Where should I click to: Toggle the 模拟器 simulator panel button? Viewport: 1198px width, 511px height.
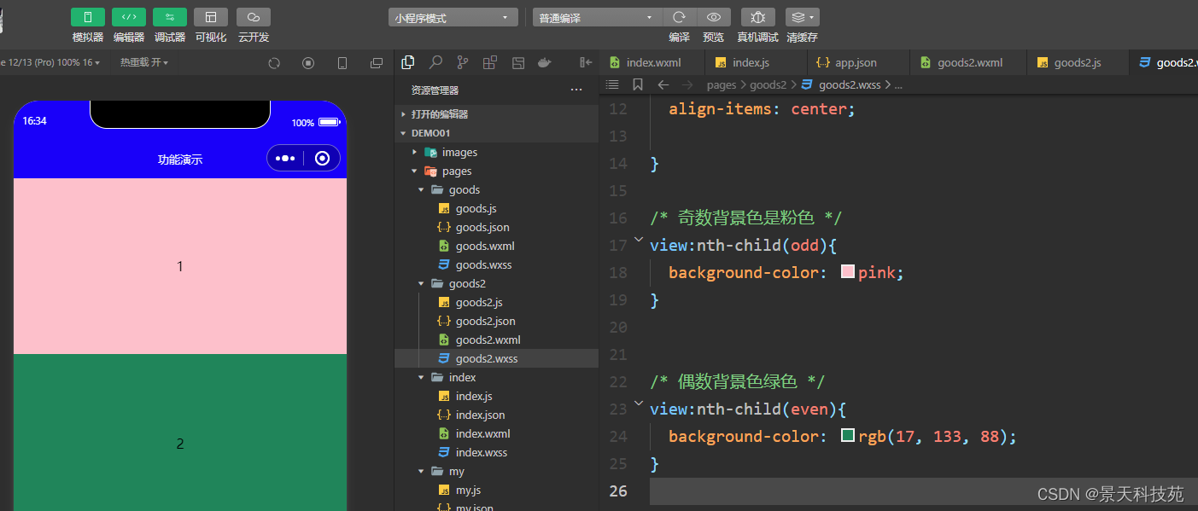click(x=88, y=17)
